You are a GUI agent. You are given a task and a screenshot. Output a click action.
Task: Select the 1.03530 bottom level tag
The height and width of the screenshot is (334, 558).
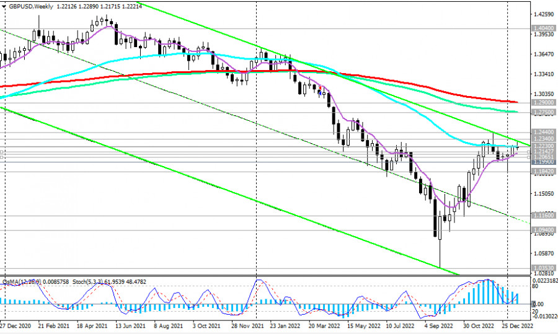pyautogui.click(x=543, y=268)
